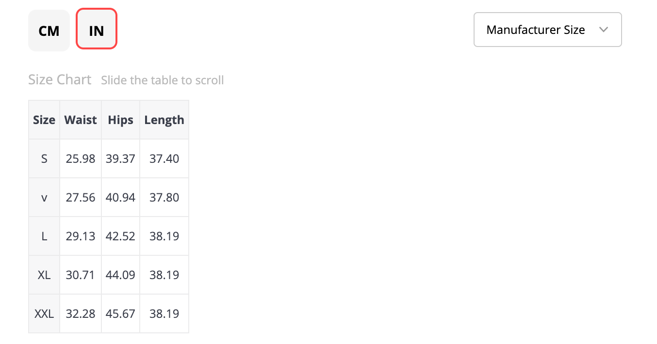This screenshot has height=344, width=657.
Task: Click the Hips column header
Action: (120, 120)
